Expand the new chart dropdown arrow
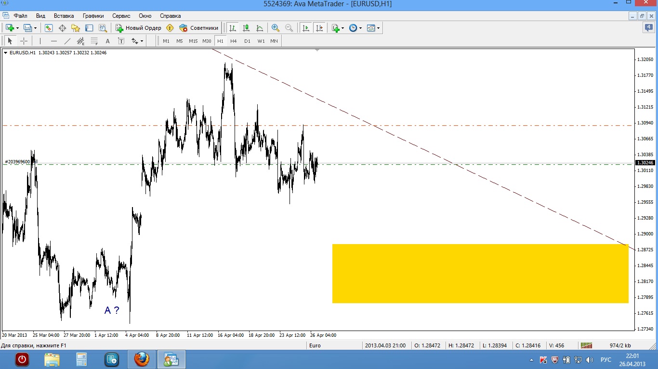 pos(18,28)
